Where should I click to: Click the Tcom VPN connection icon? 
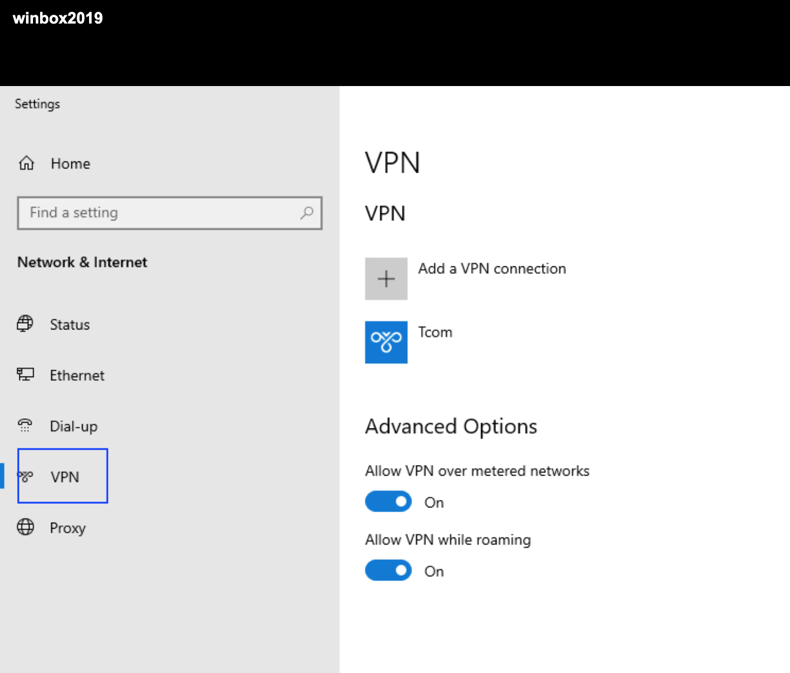[386, 342]
